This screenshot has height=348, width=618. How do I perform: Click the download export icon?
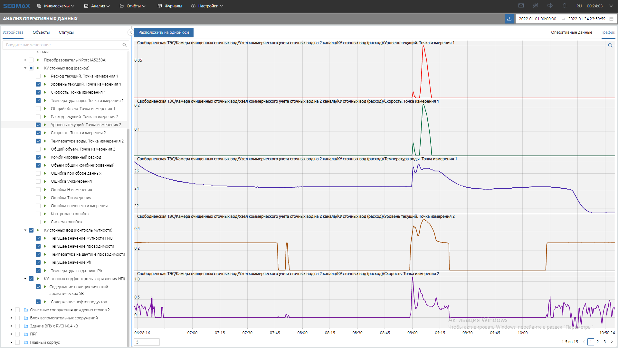click(509, 19)
